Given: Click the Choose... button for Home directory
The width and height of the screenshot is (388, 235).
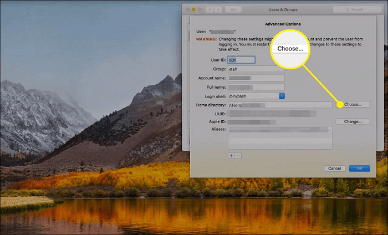Looking at the screenshot, I should (x=353, y=104).
